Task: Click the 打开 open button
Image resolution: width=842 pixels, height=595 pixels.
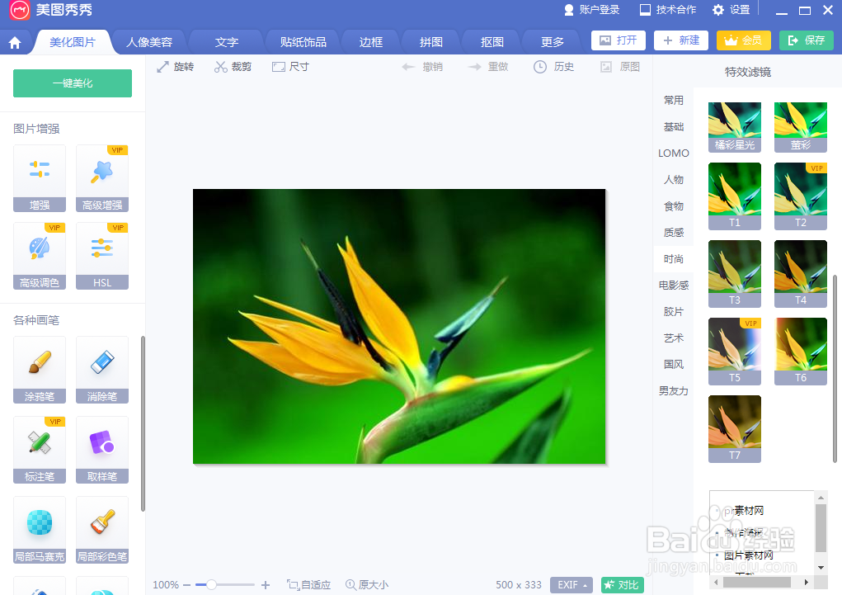Action: (x=618, y=40)
